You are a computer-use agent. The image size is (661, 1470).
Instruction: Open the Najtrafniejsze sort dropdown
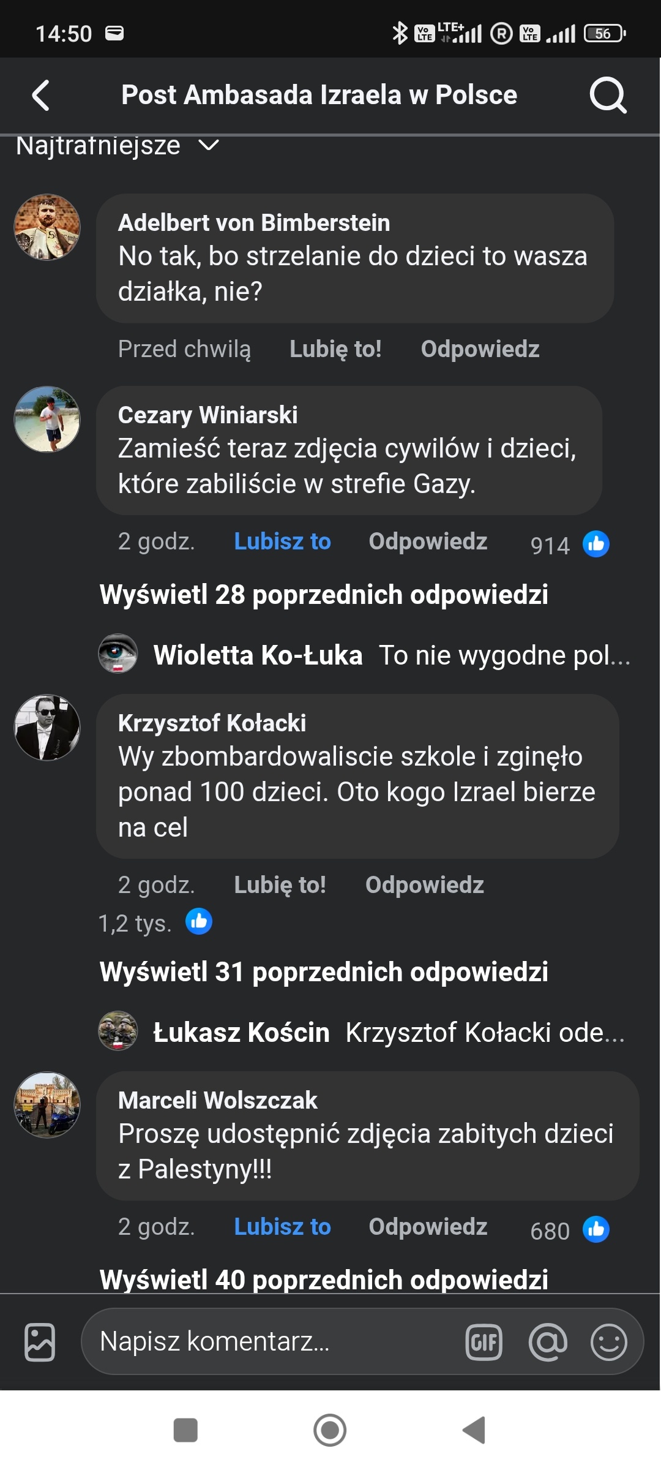coord(118,146)
